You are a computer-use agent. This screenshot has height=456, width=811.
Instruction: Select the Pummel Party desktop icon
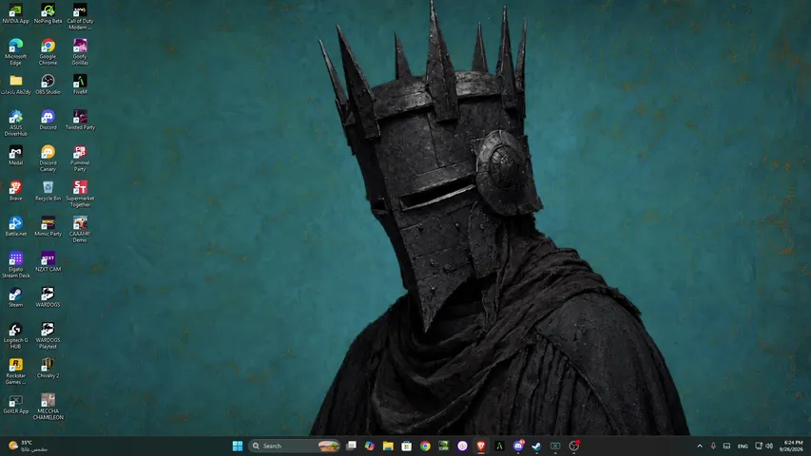coord(80,159)
